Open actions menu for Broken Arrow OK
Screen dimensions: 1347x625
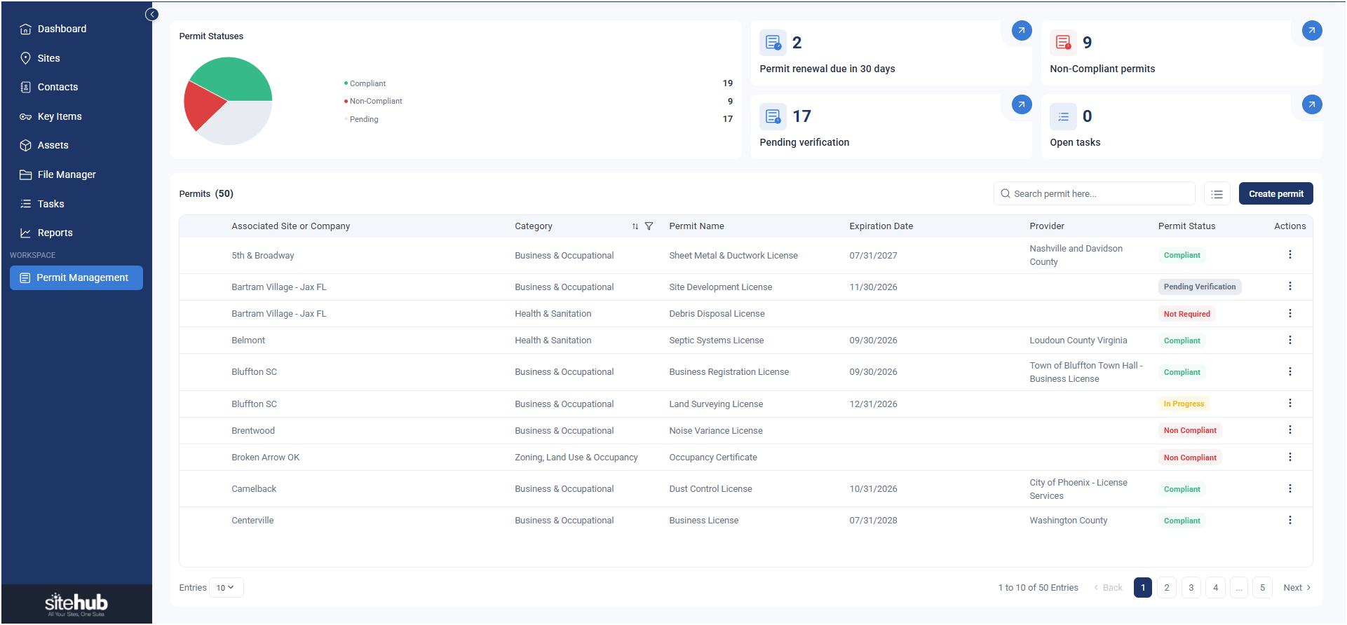tap(1290, 457)
